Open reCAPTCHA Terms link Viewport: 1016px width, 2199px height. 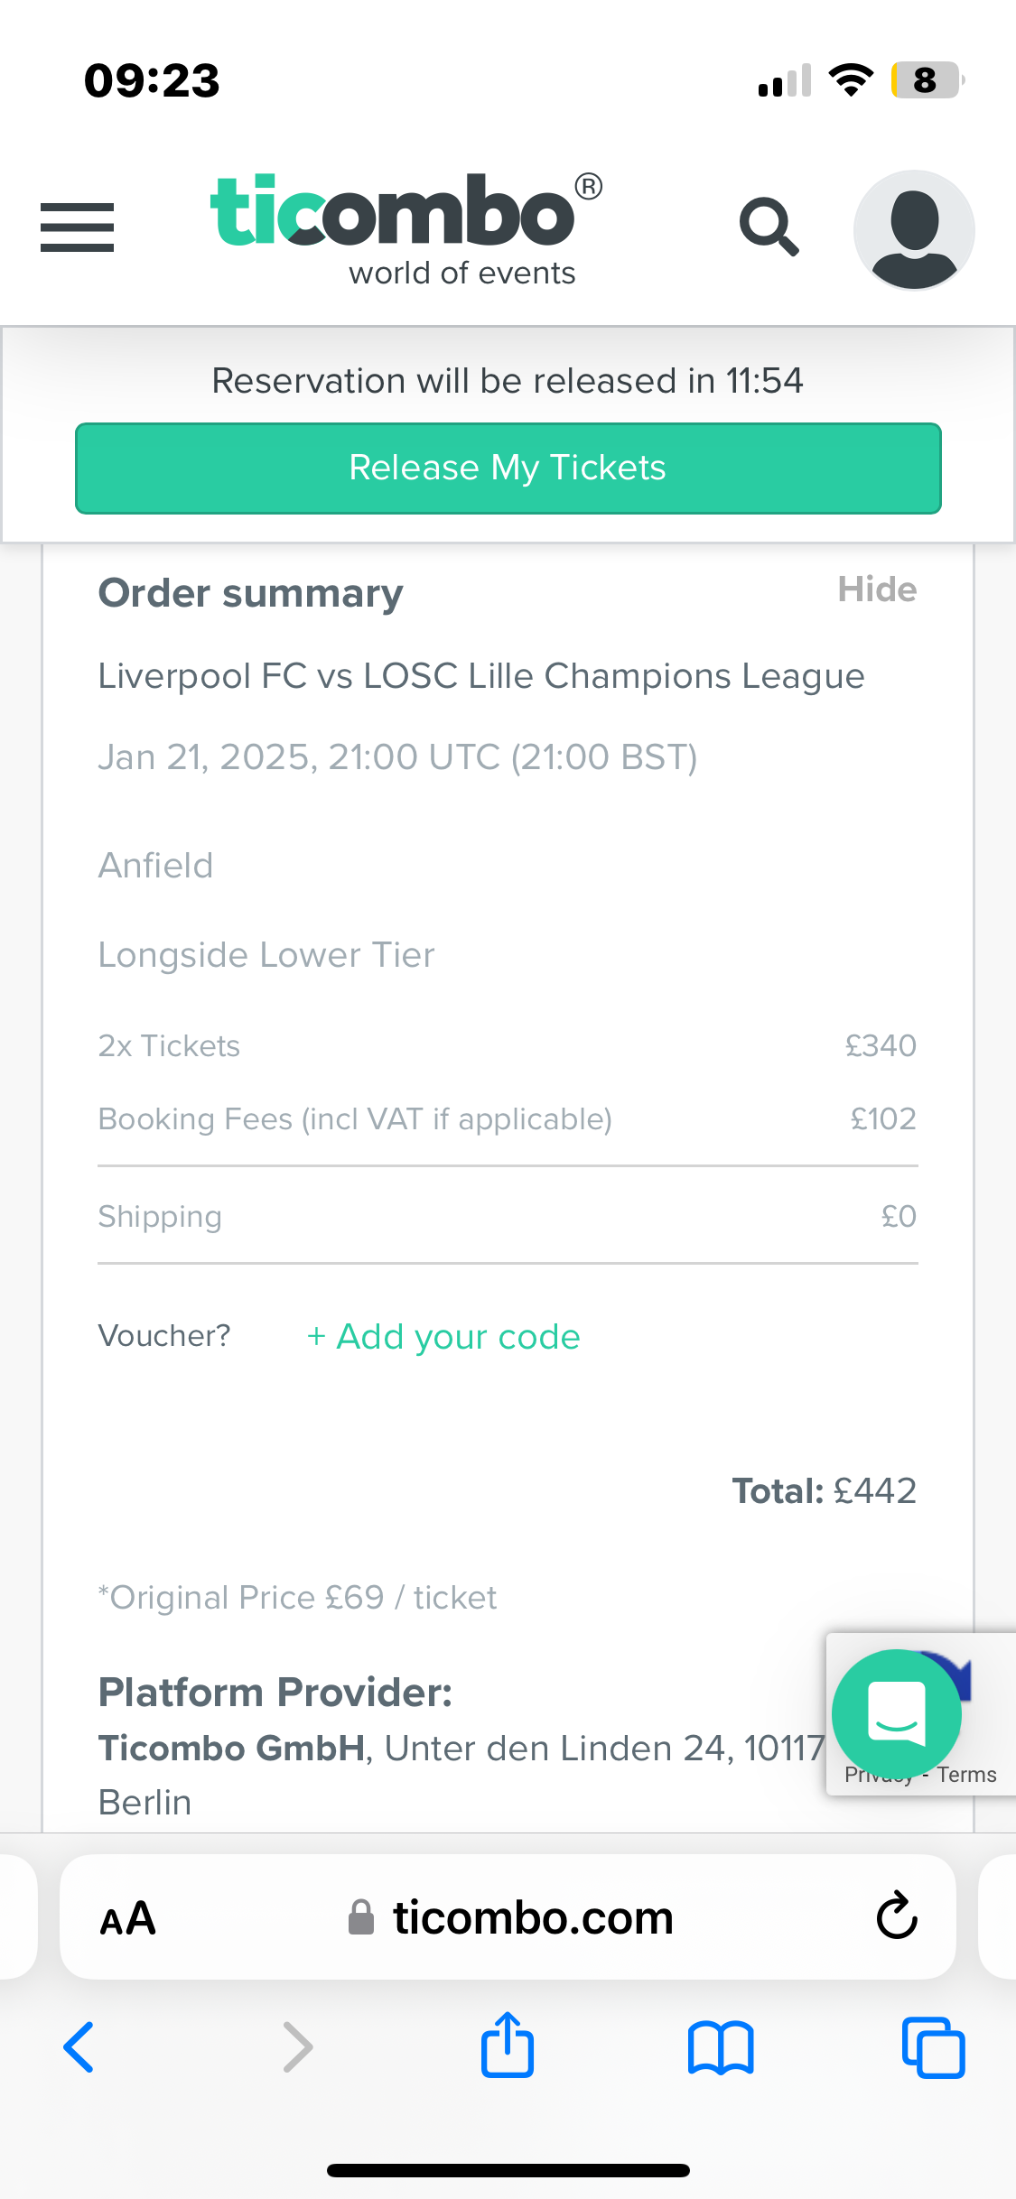tap(966, 1775)
